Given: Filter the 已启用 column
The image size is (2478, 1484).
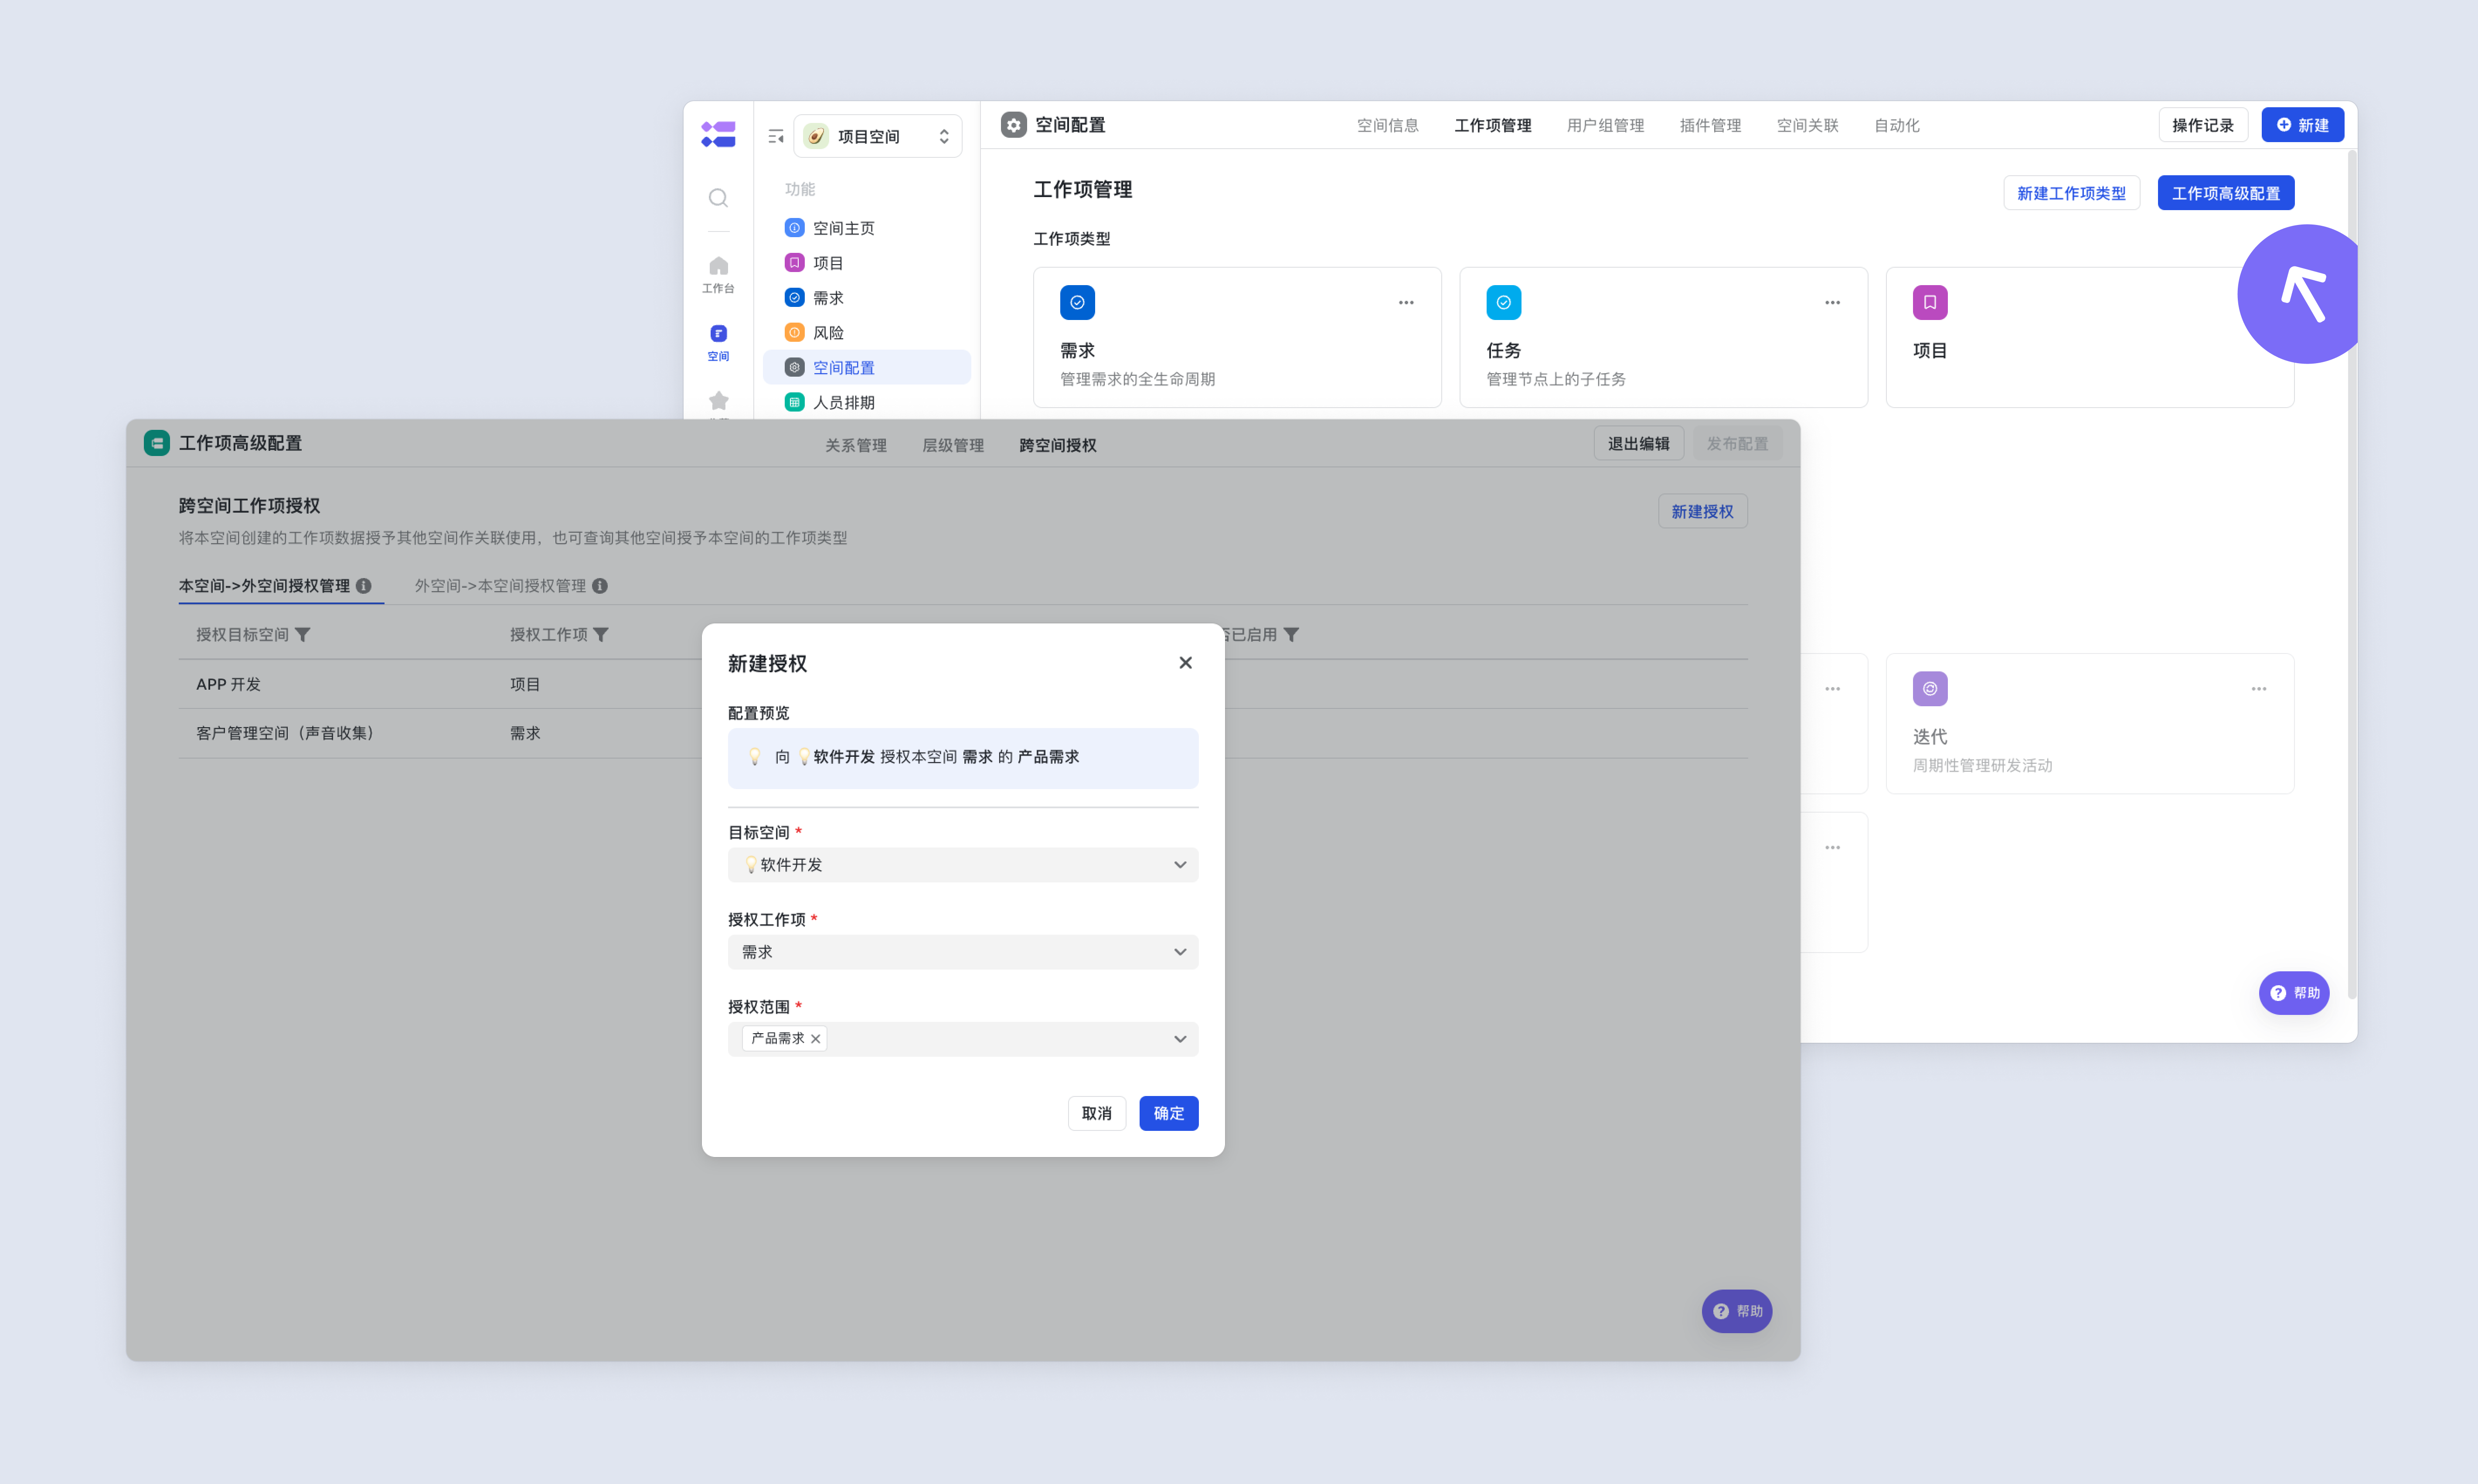Looking at the screenshot, I should click(1291, 635).
